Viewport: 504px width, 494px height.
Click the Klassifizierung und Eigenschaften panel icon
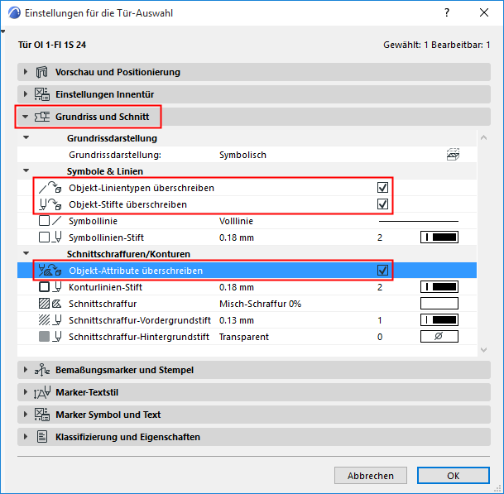[x=43, y=437]
